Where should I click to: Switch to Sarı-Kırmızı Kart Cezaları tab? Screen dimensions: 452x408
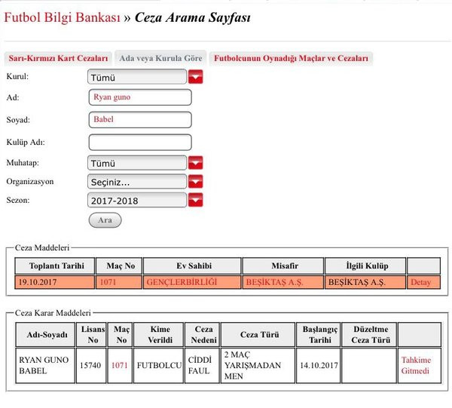(58, 57)
